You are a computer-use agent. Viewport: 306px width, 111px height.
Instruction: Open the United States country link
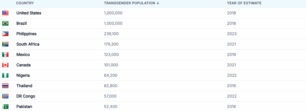coord(29,13)
